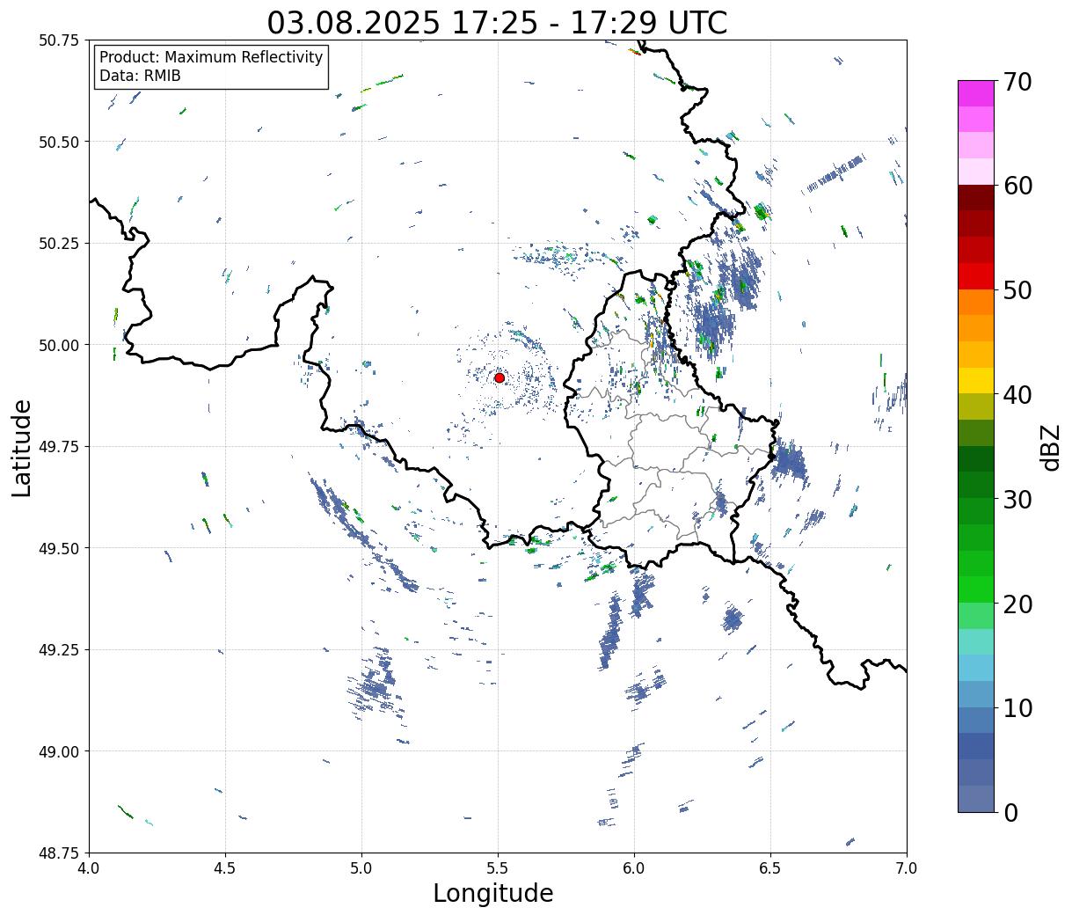Screen dimensions: 1072x915
Task: Click the latitude tick label 49.25
Action: point(58,650)
